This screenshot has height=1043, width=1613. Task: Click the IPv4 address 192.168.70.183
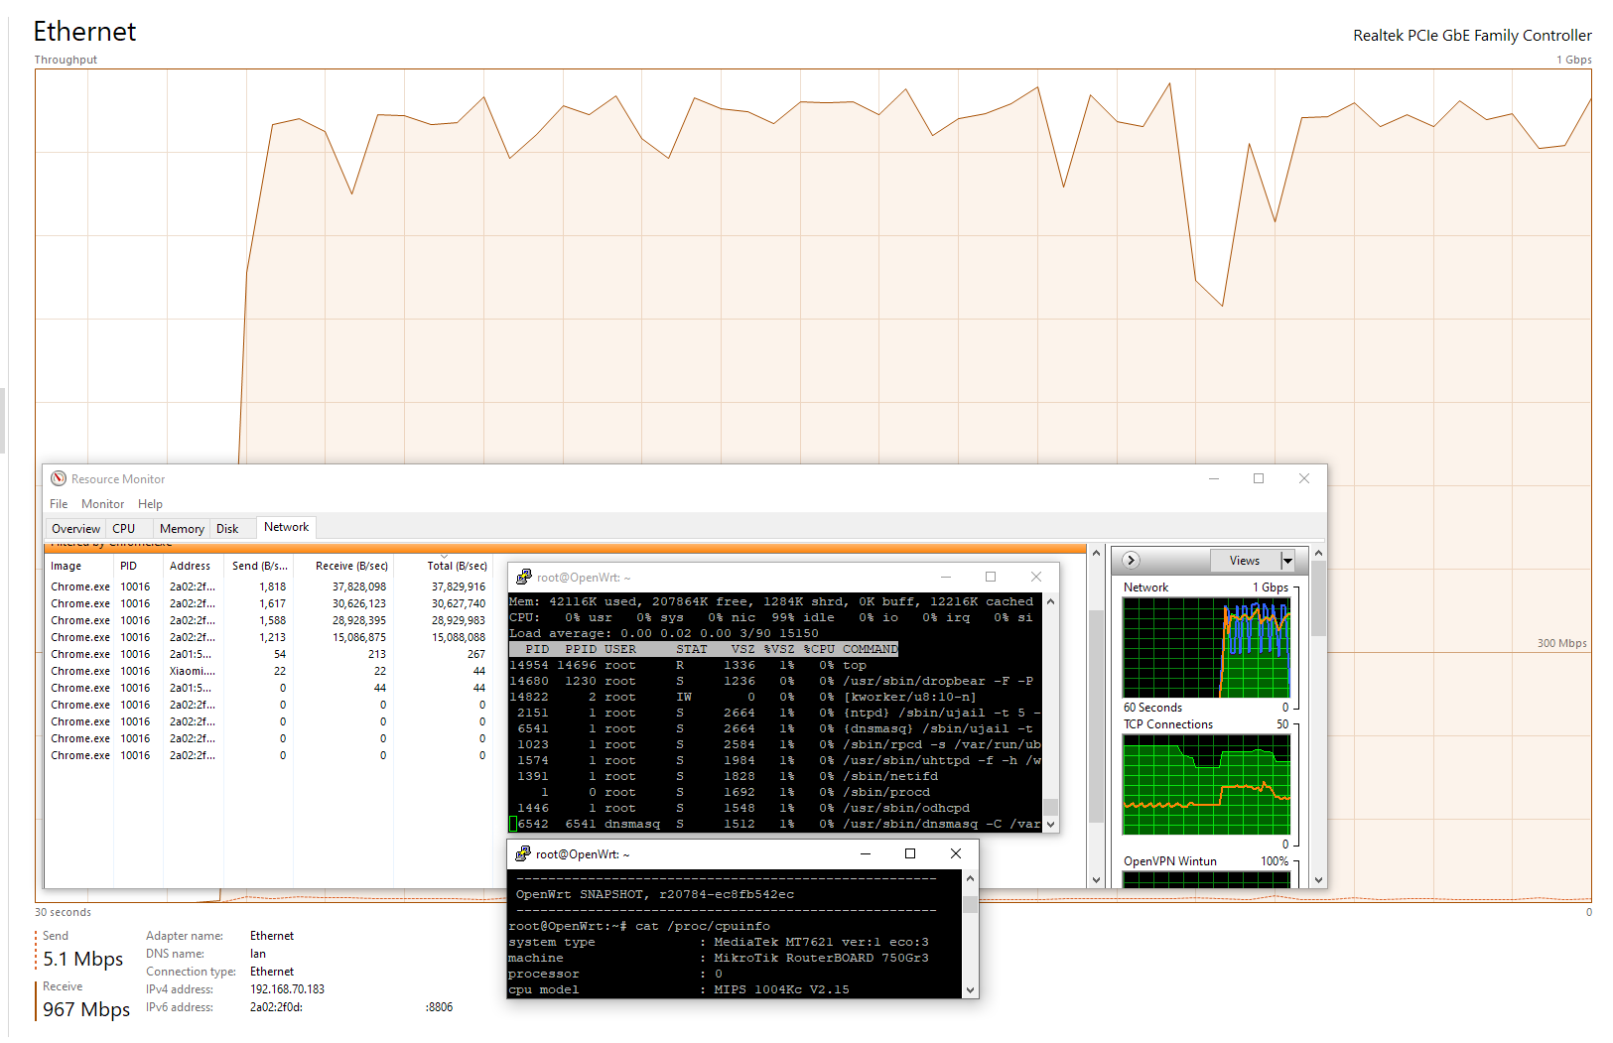click(287, 989)
